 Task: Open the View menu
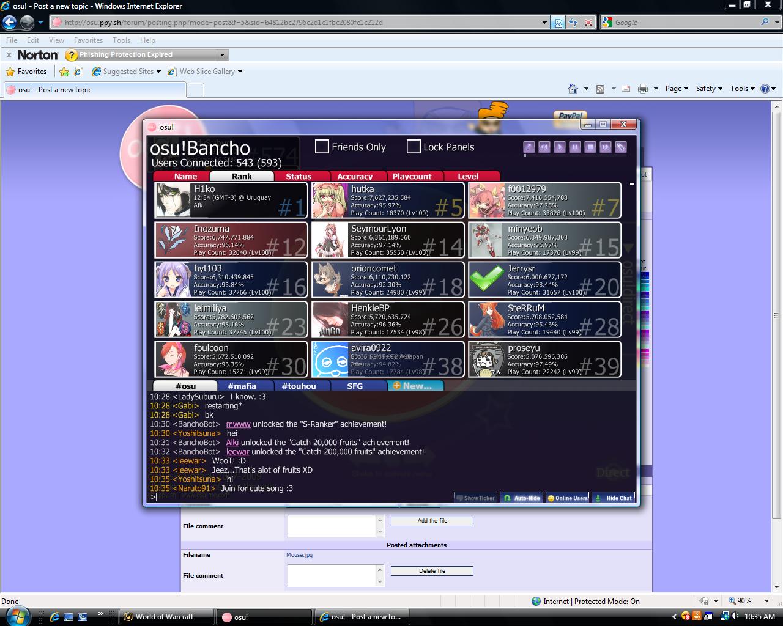tap(56, 40)
